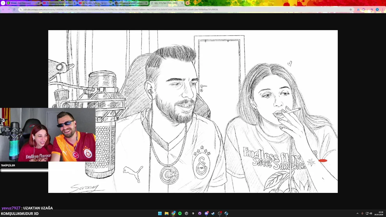
Task: Open File Explorer from the taskbar
Action: tap(166, 213)
